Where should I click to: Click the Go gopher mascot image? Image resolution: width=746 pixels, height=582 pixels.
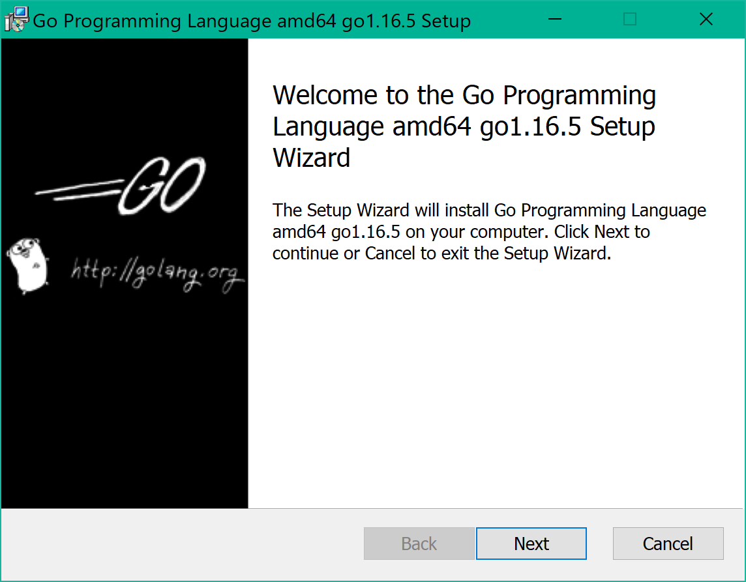pyautogui.click(x=27, y=265)
